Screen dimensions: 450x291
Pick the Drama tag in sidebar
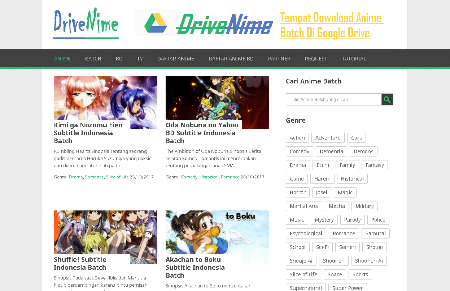coord(298,165)
